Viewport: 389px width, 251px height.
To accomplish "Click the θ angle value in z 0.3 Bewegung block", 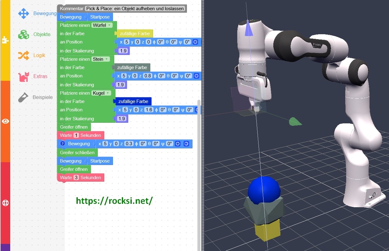I will point(155,144).
